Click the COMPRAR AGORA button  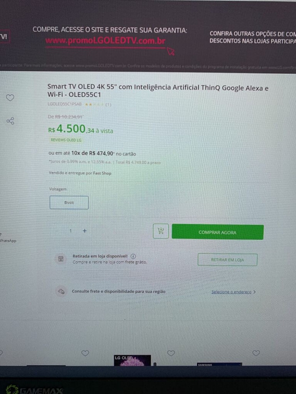218,232
